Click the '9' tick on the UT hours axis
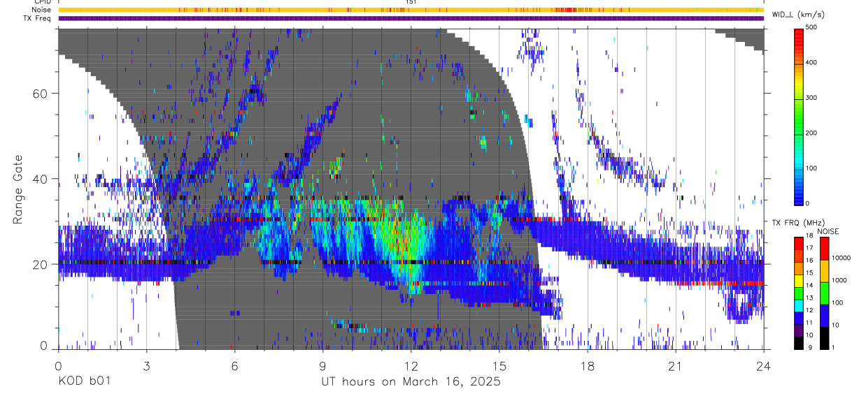This screenshot has height=396, width=859. pos(322,365)
